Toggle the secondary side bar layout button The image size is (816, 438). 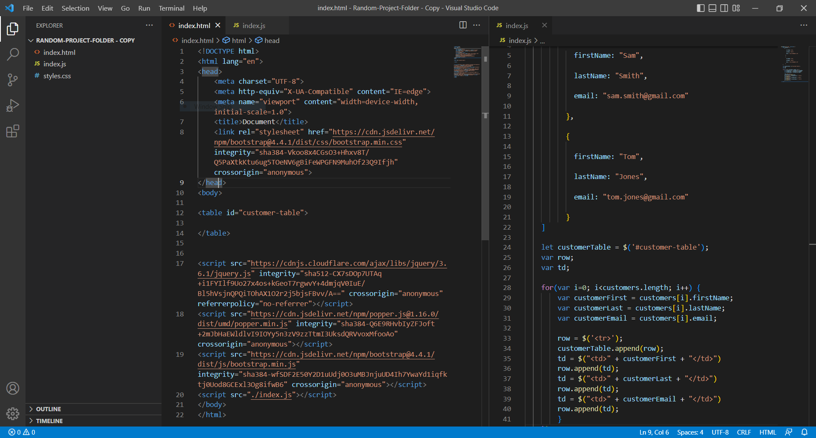[x=724, y=8]
